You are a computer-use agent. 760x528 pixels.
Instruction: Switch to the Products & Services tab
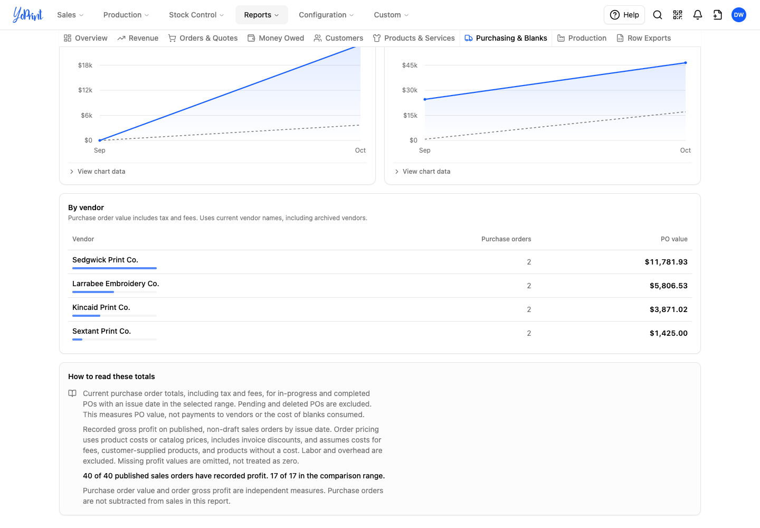click(414, 38)
